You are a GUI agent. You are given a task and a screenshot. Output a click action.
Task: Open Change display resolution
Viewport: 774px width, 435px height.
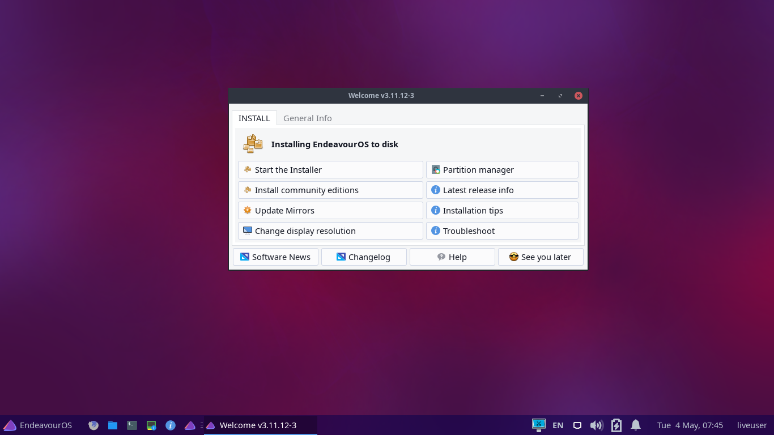[330, 231]
